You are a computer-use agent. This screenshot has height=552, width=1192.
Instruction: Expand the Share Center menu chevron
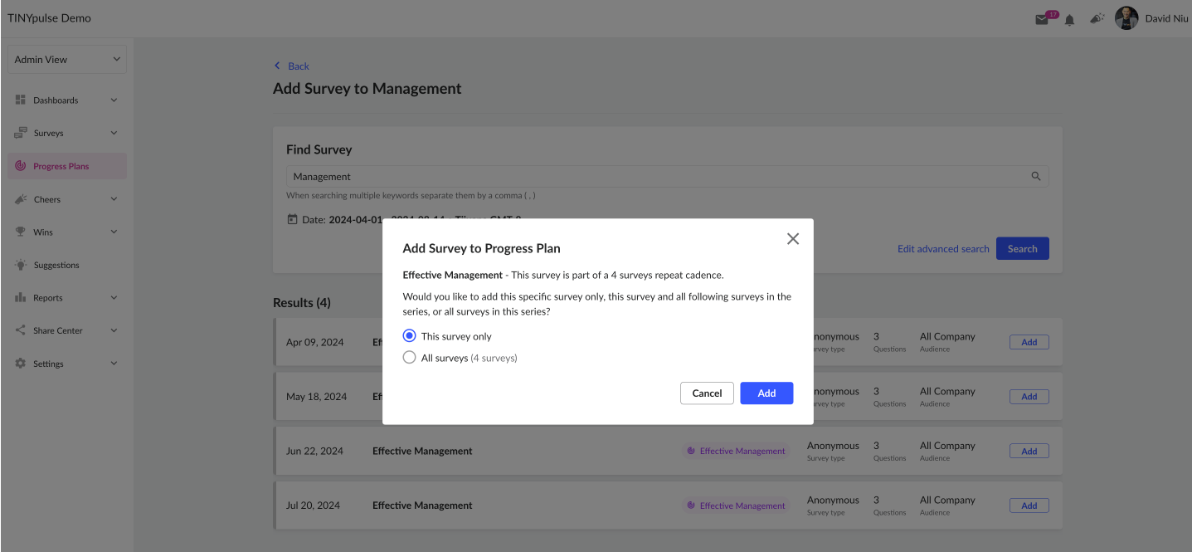pyautogui.click(x=114, y=330)
